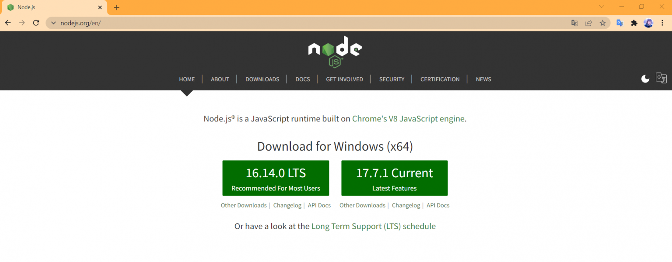
Task: Open a new browser tab
Action: pos(116,7)
